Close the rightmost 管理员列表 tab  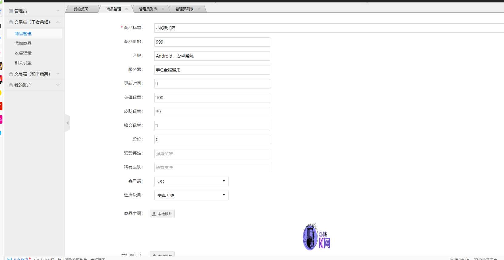199,9
